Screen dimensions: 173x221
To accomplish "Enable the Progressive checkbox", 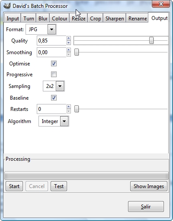I will click(x=54, y=75).
